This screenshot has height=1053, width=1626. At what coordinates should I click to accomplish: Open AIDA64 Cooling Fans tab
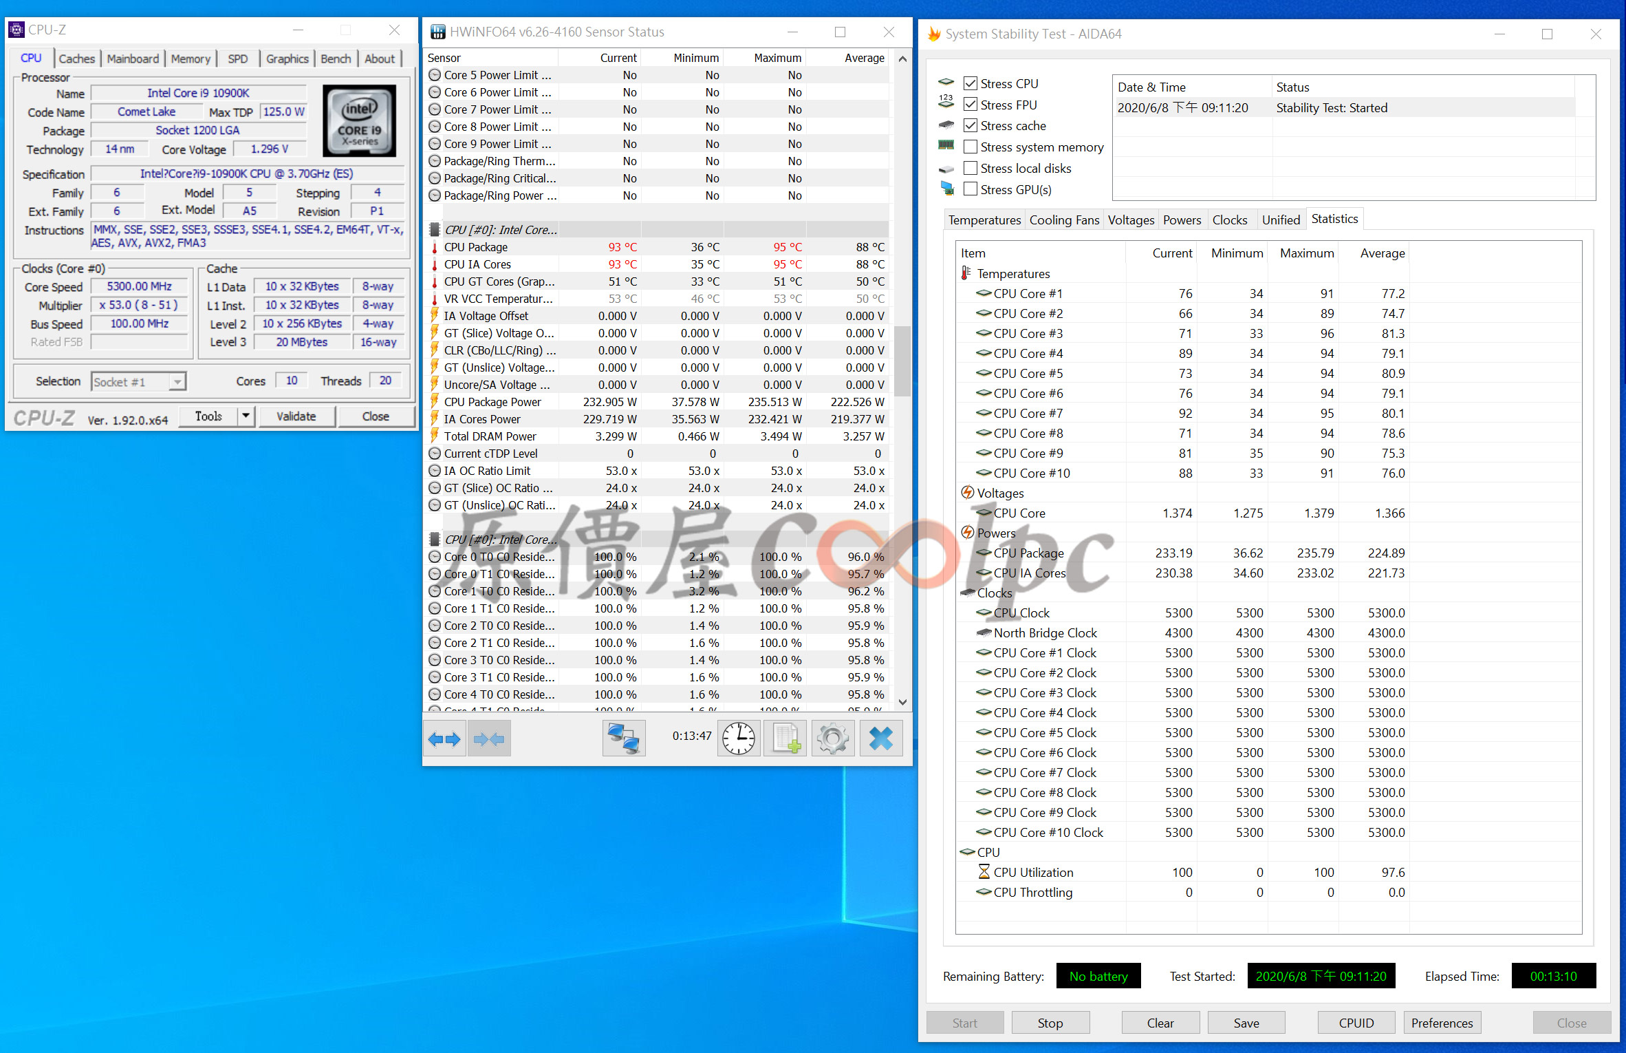tap(1064, 220)
